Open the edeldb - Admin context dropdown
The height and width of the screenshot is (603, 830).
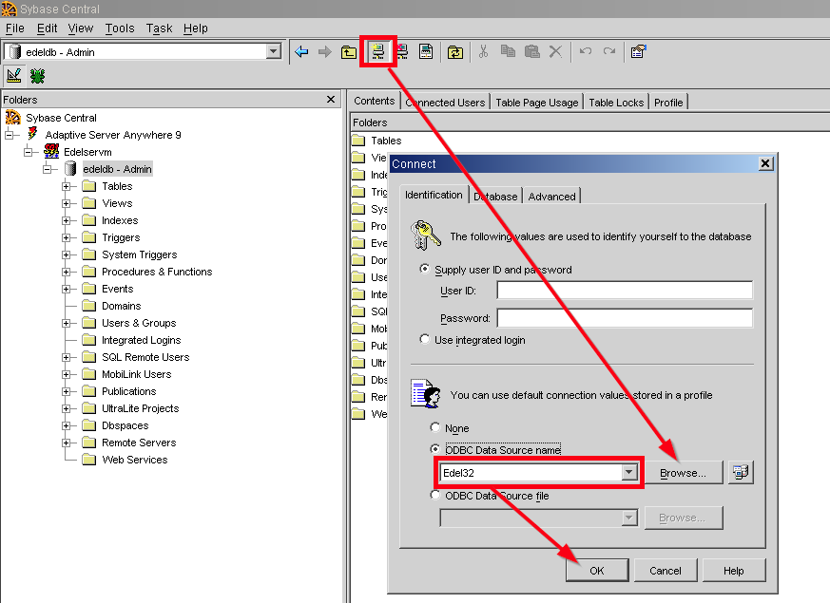[274, 51]
